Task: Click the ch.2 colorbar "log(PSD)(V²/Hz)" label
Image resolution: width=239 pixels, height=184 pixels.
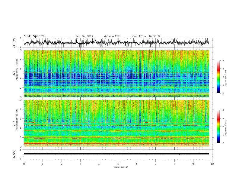Action: tap(226, 128)
